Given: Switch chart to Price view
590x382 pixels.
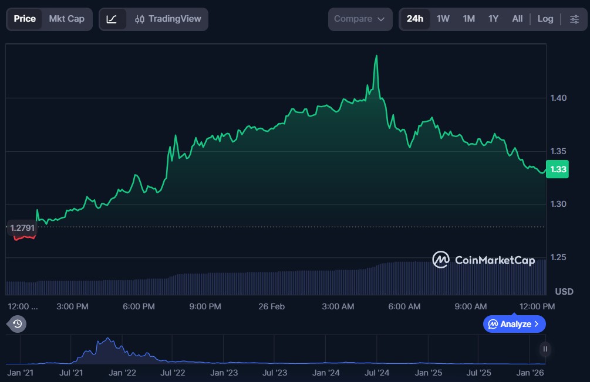Looking at the screenshot, I should (25, 19).
